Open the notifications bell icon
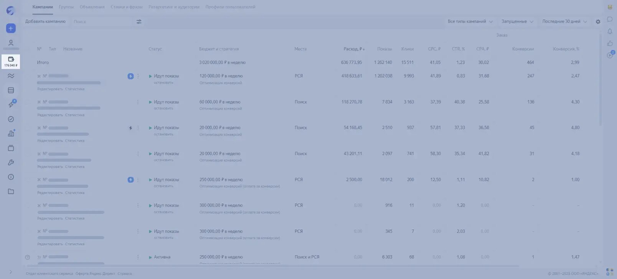The image size is (617, 279). click(x=610, y=31)
